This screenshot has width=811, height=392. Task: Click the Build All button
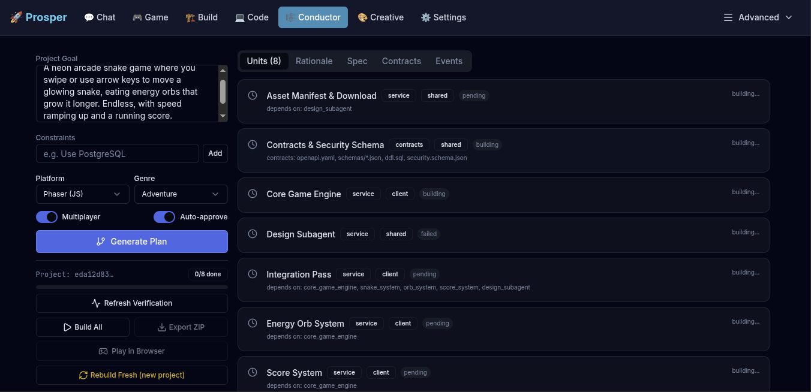click(83, 327)
